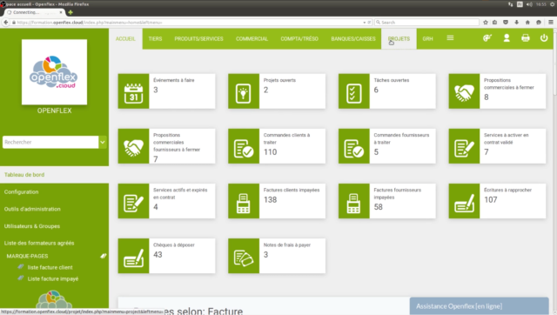Select the ACCUEIL tab
The width and height of the screenshot is (557, 315).
125,38
